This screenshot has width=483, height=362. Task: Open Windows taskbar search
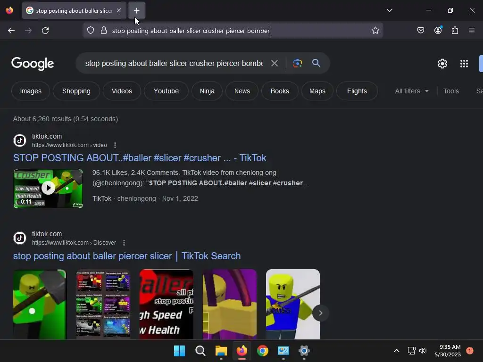(x=200, y=351)
